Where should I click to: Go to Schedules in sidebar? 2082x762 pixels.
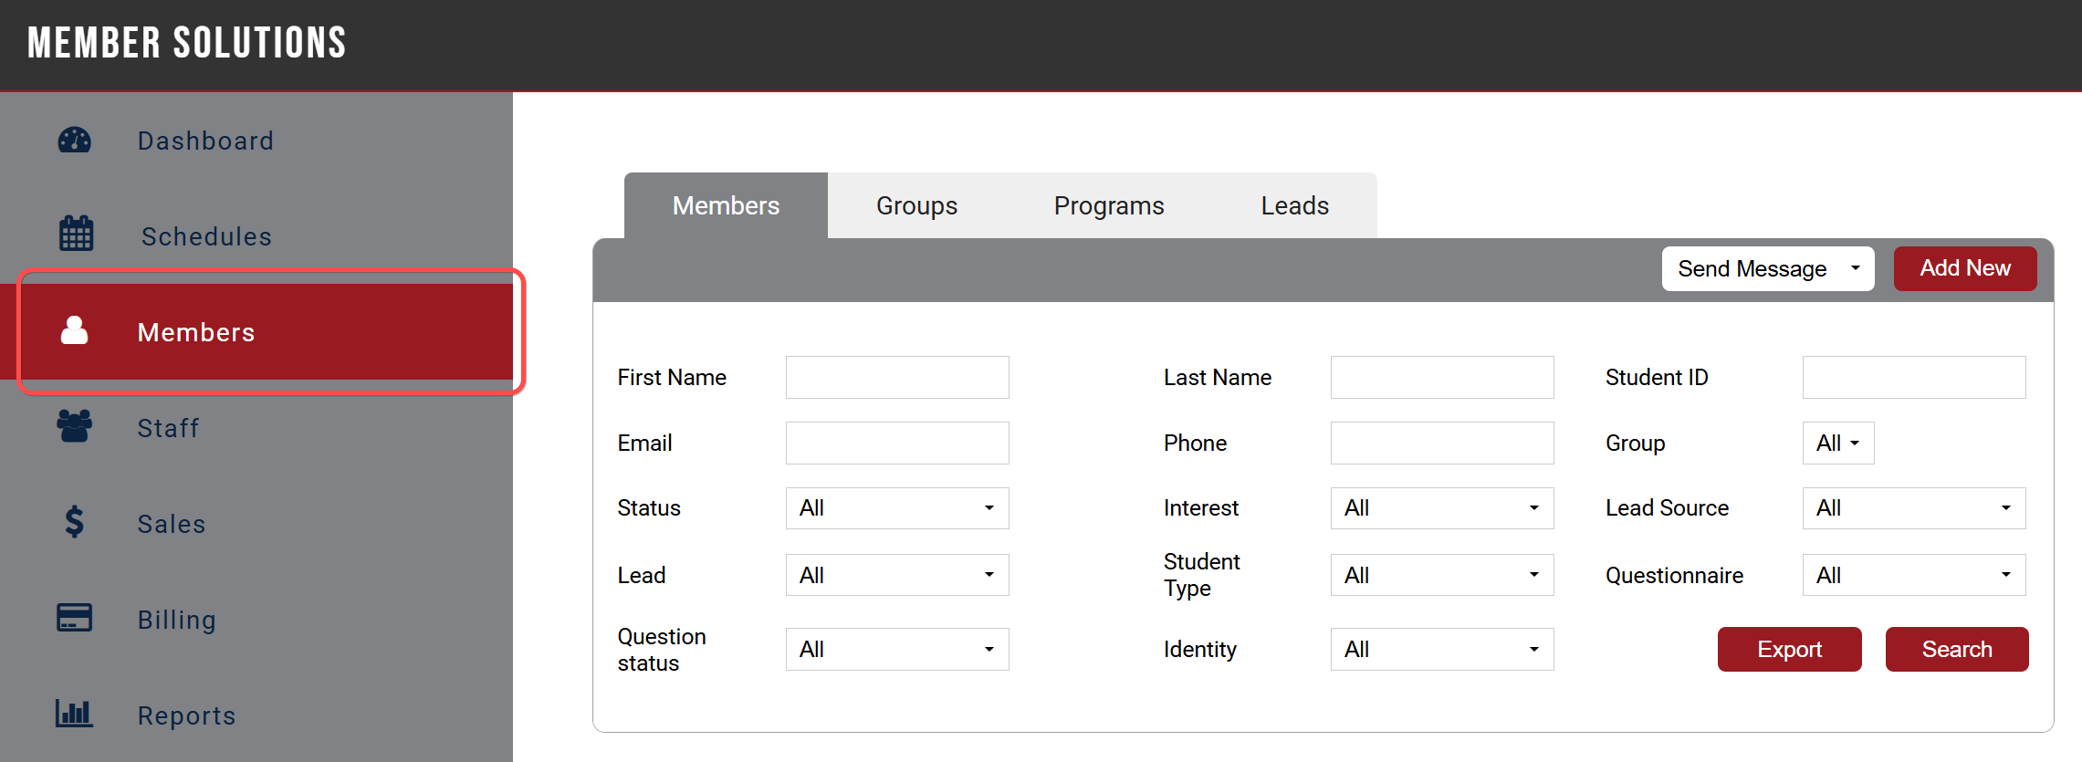pyautogui.click(x=256, y=235)
